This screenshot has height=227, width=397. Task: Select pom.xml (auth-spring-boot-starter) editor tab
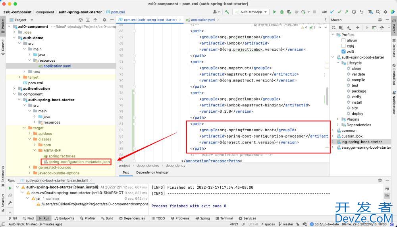[150, 20]
